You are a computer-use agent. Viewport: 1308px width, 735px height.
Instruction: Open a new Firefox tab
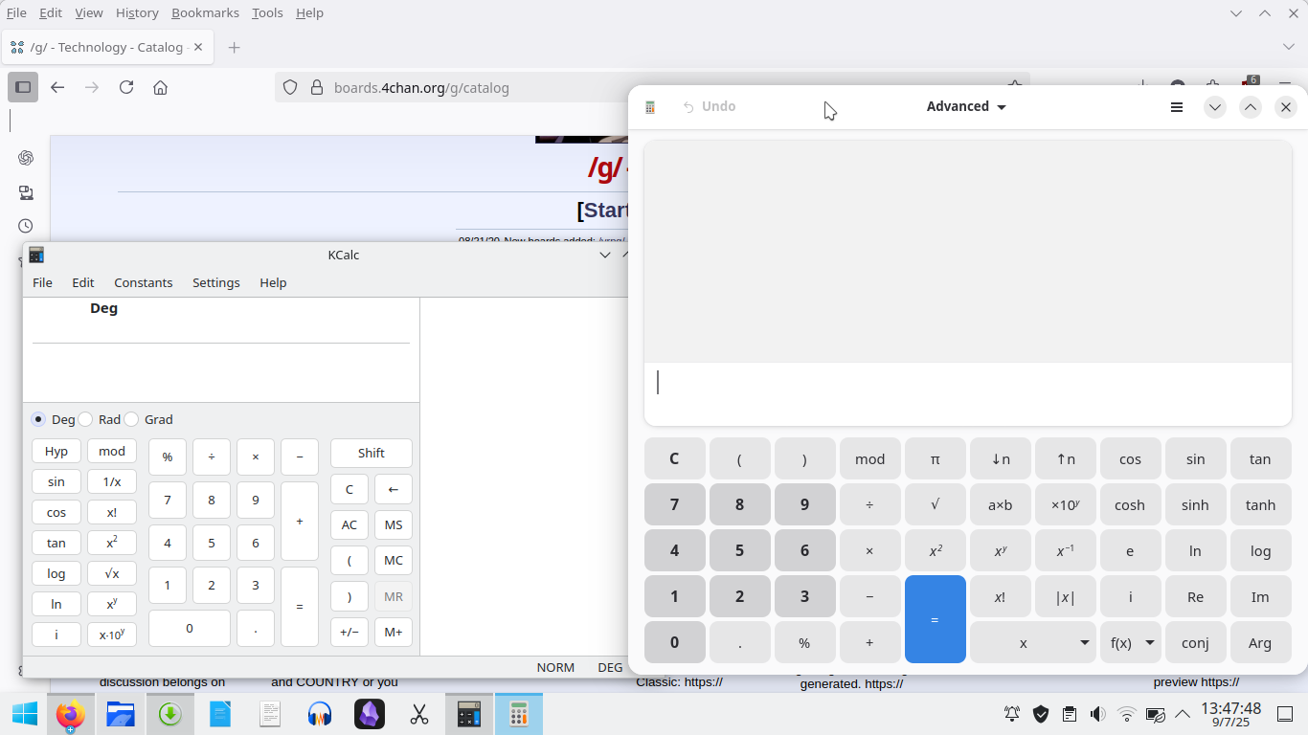pyautogui.click(x=235, y=47)
